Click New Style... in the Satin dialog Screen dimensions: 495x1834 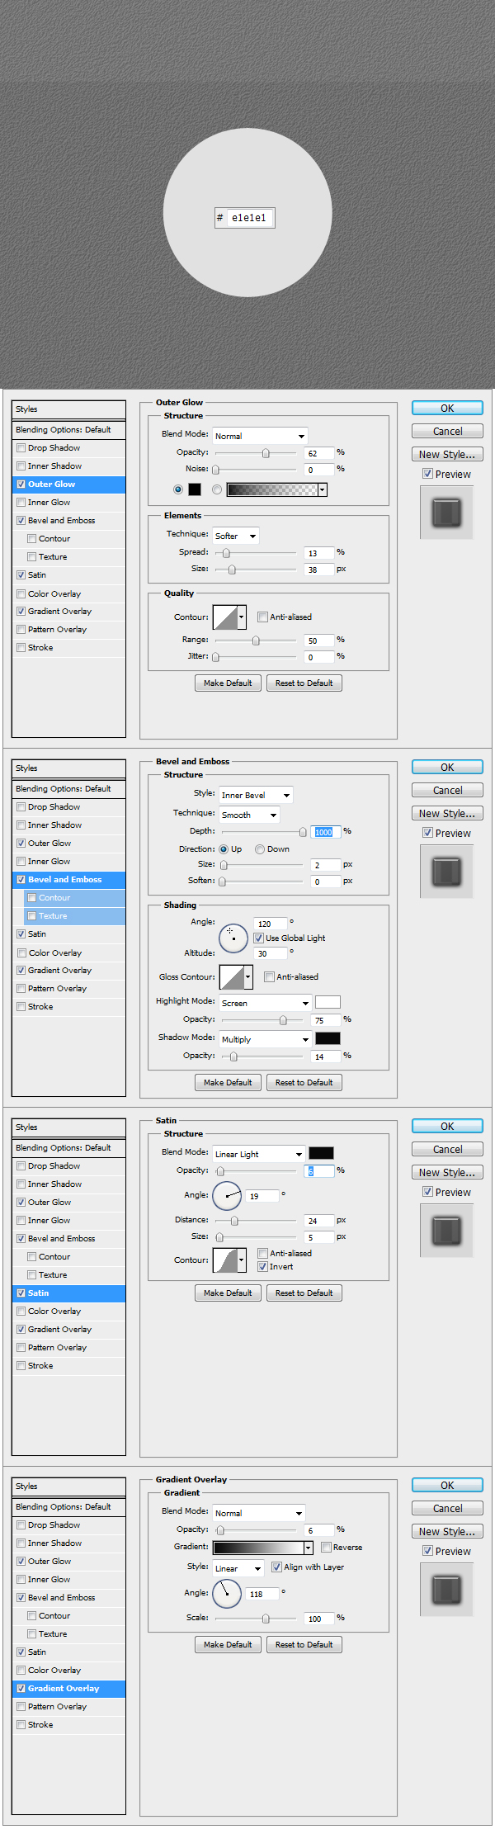pyautogui.click(x=447, y=1172)
